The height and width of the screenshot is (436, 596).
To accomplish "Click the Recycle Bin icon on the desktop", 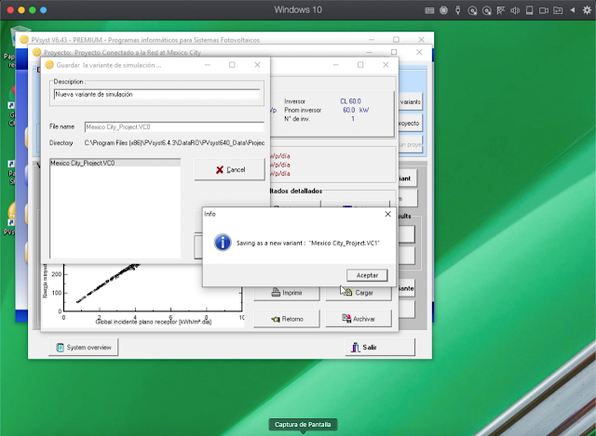I will click(x=20, y=35).
